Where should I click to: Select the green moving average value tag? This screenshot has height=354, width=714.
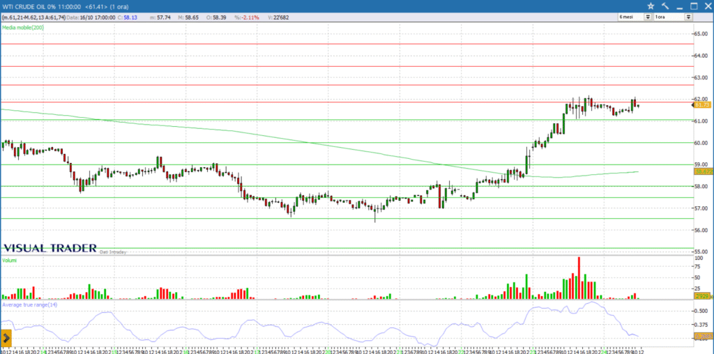701,171
